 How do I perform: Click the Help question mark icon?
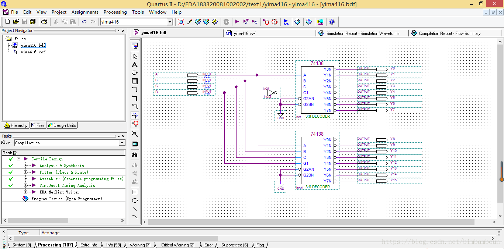pyautogui.click(x=331, y=22)
